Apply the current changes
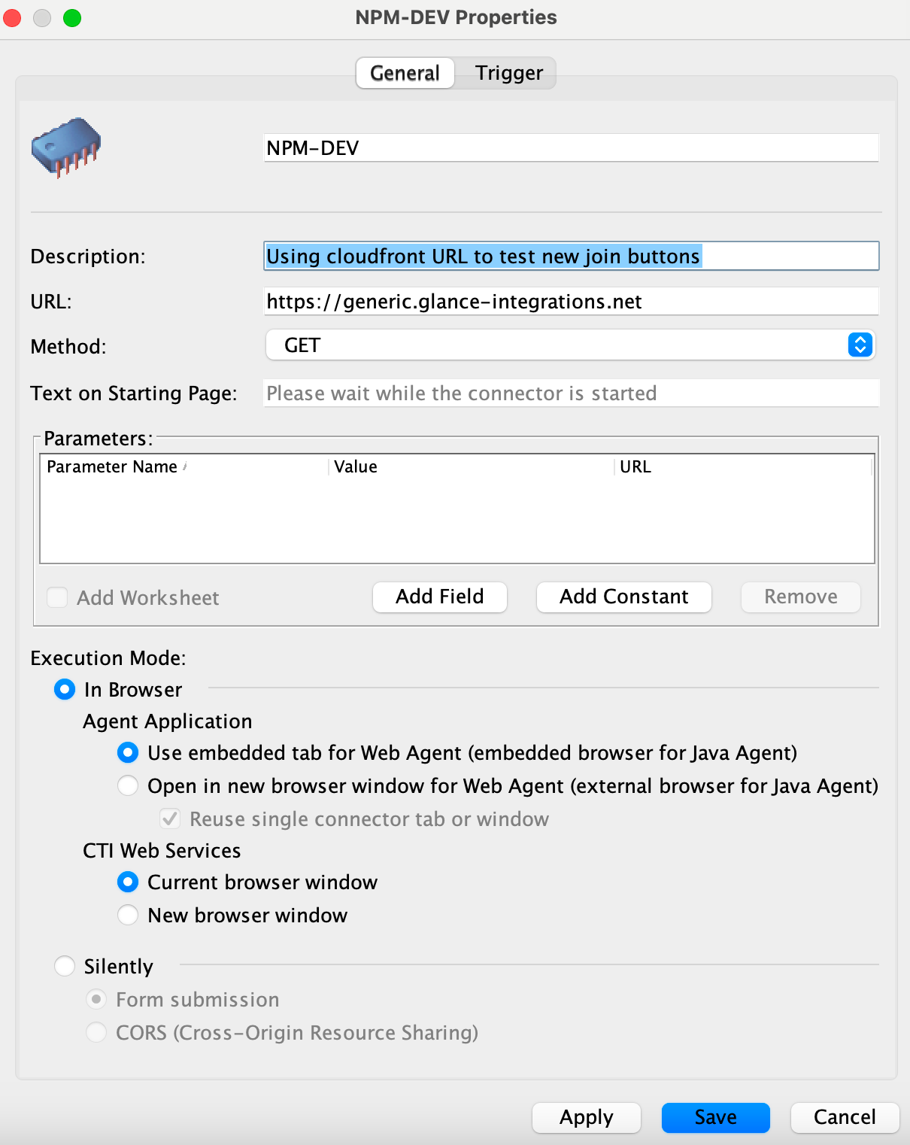The image size is (910, 1145). pos(586,1117)
